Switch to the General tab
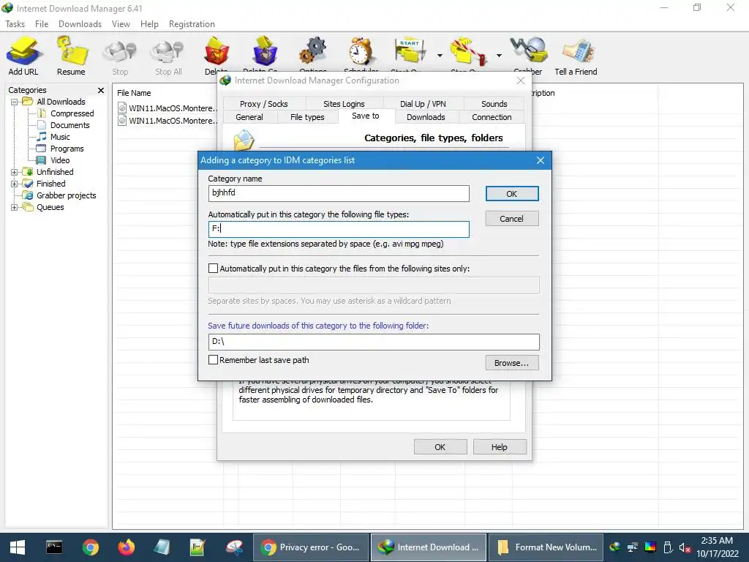749x562 pixels. click(x=249, y=117)
